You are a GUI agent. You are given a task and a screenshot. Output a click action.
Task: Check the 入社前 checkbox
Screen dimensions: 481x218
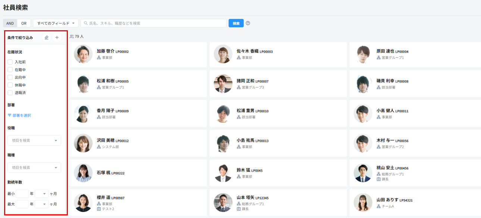(10, 62)
